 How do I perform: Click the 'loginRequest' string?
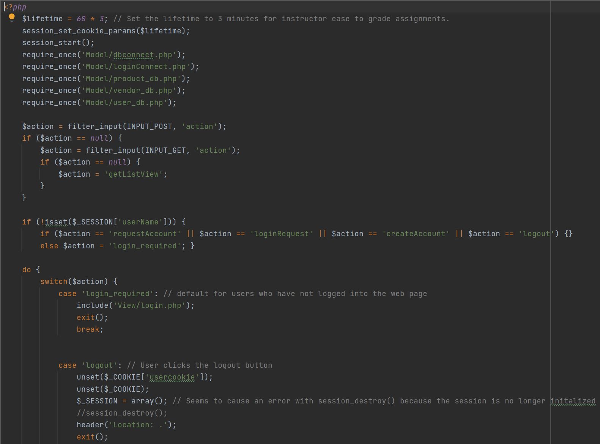(281, 234)
